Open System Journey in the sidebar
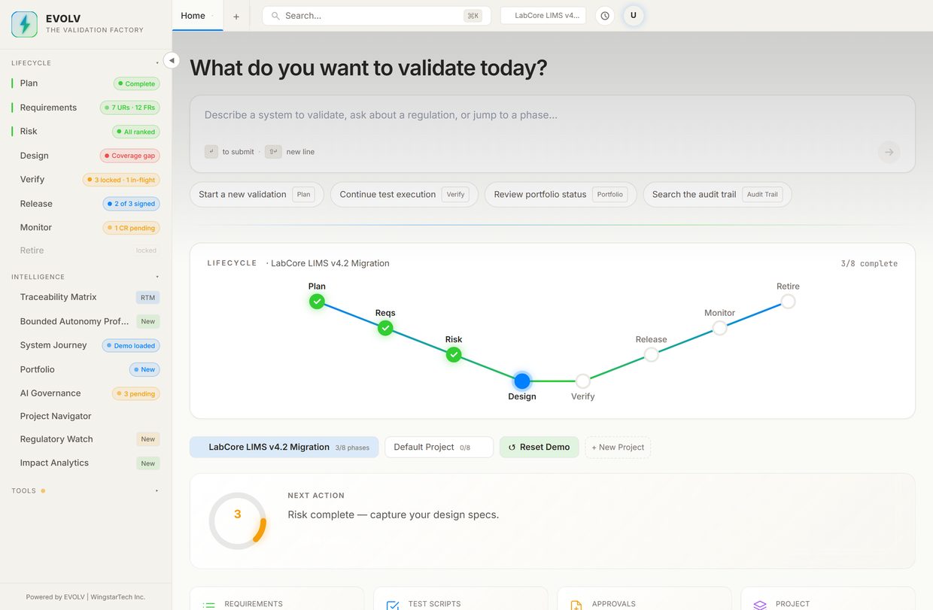The image size is (933, 610). click(x=86, y=345)
